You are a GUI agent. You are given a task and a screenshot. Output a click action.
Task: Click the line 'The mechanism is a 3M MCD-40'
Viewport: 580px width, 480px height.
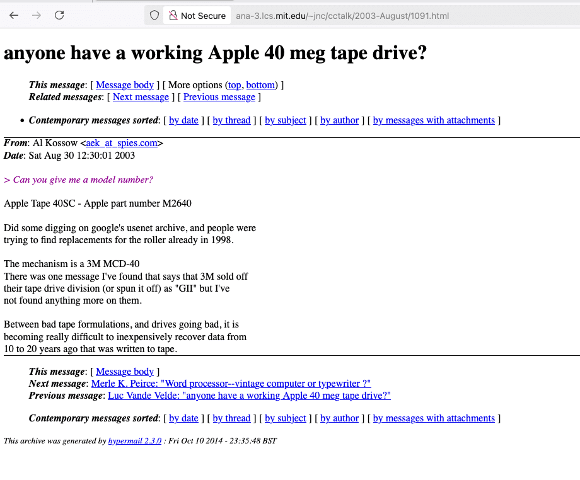click(72, 264)
